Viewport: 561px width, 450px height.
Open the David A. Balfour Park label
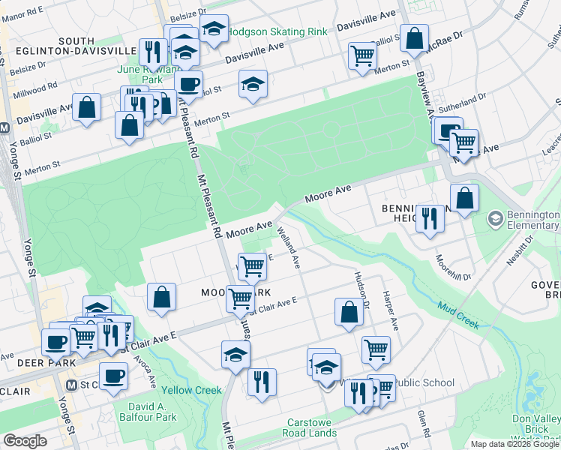click(148, 412)
